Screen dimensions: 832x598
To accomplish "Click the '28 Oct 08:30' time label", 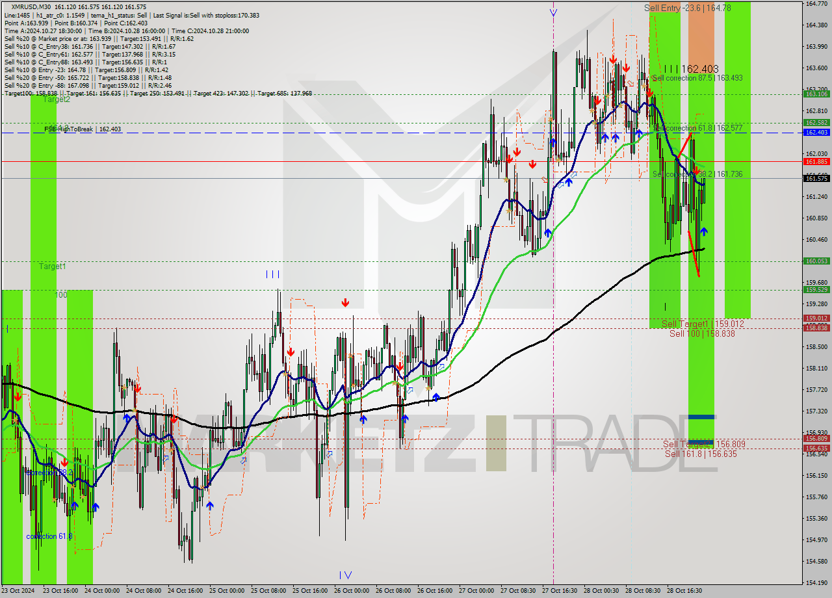I will 642,591.
